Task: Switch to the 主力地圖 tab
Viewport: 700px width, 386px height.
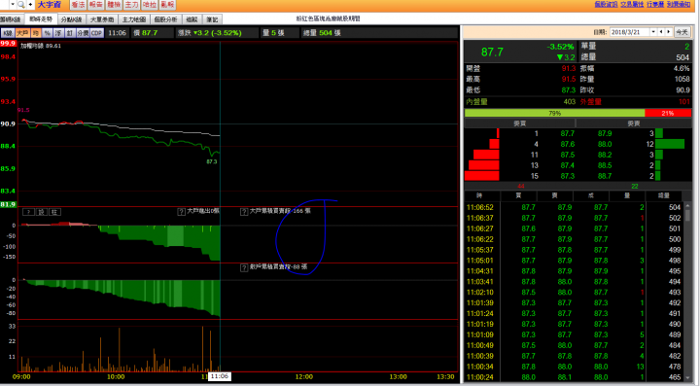Action: click(x=134, y=19)
